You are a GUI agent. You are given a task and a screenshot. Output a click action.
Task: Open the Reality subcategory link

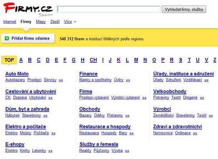85,151
